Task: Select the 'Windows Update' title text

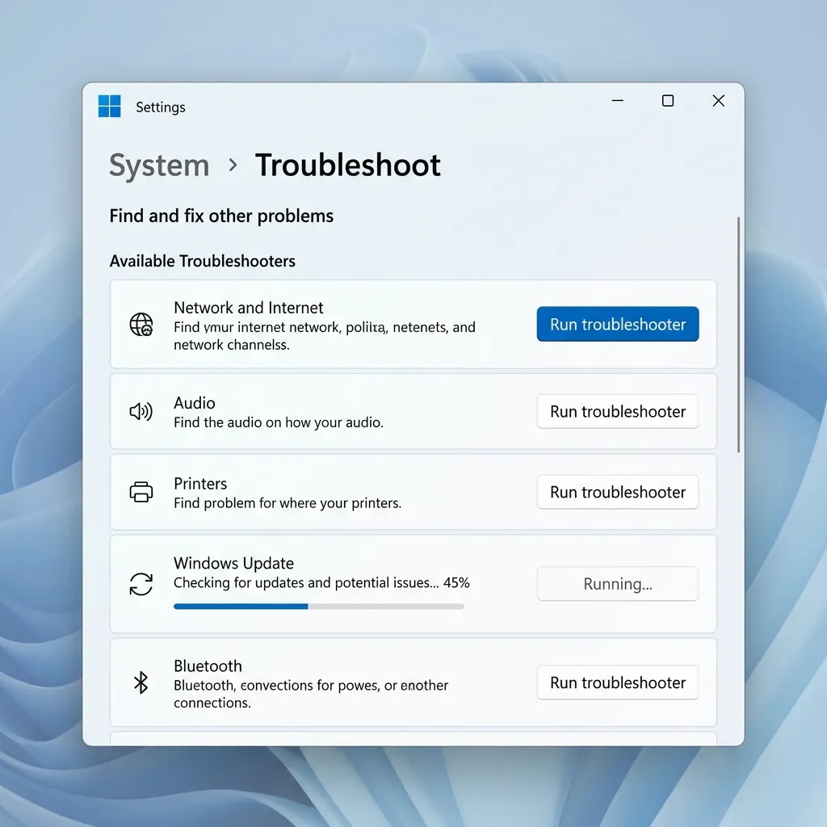Action: (x=233, y=563)
